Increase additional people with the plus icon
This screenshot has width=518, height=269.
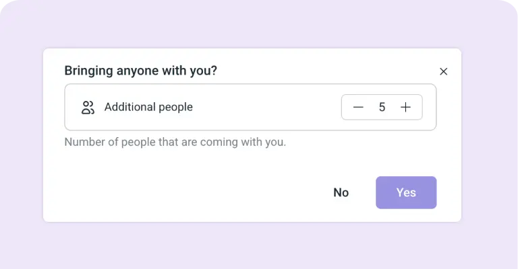tap(405, 107)
